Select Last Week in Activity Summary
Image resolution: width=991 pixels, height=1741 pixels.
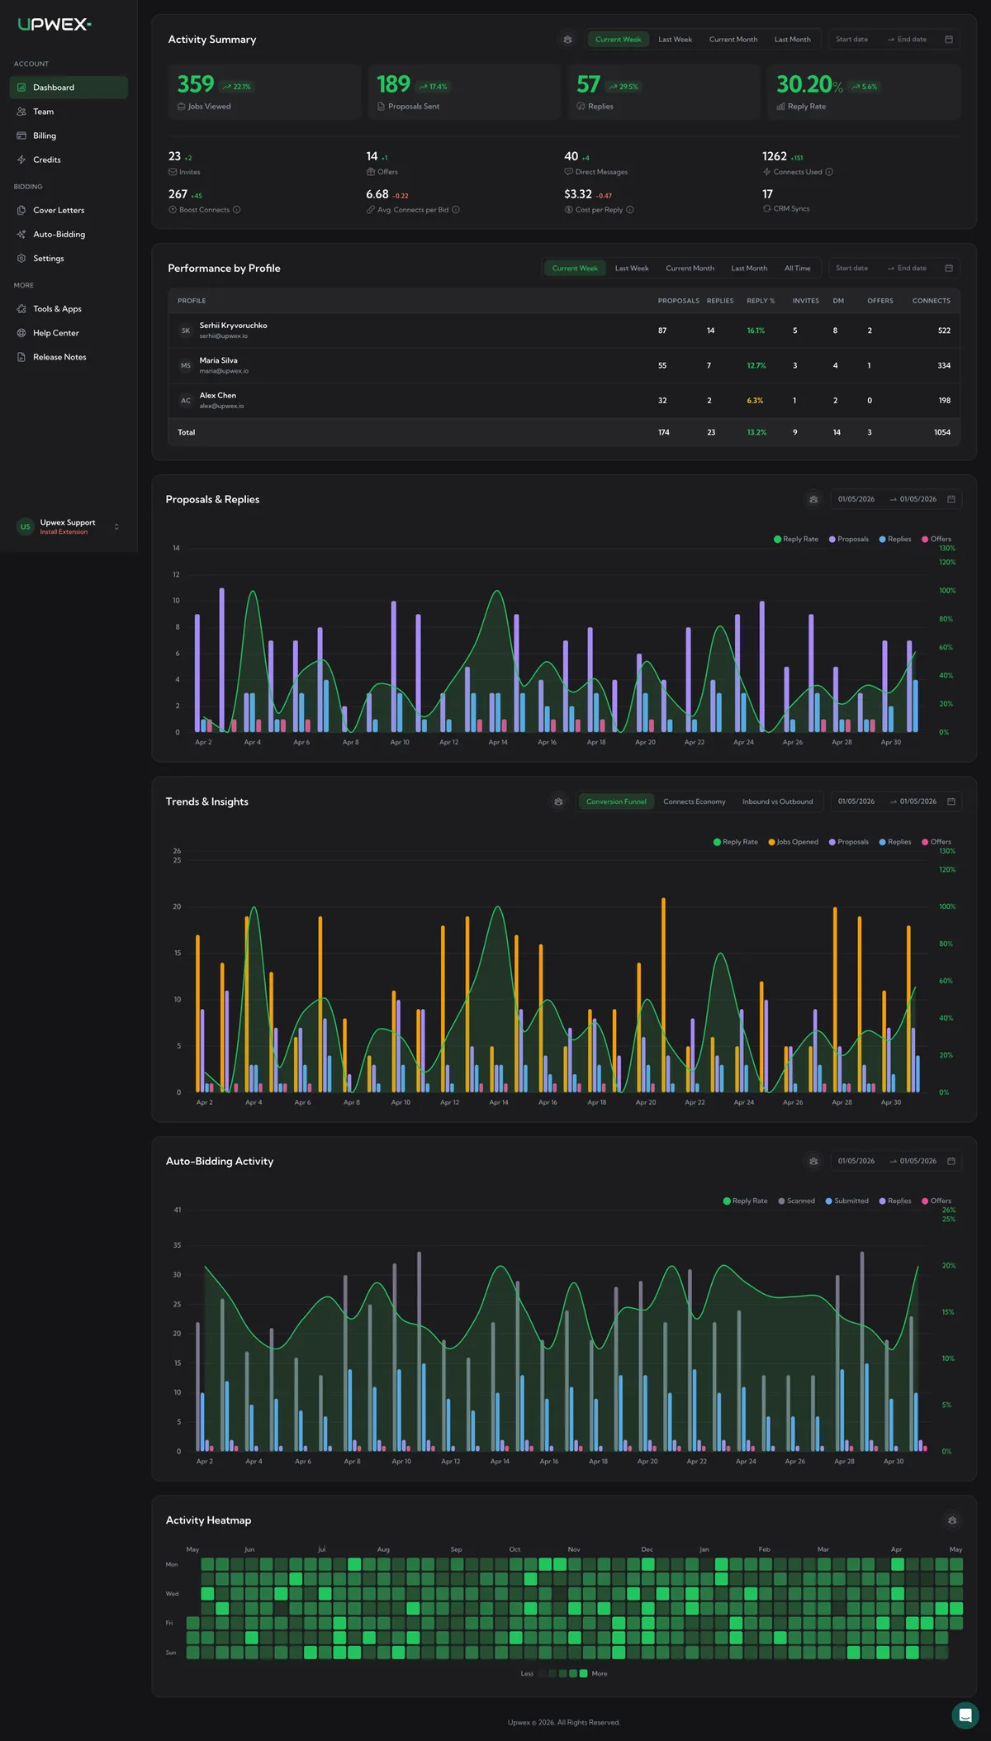pos(675,39)
